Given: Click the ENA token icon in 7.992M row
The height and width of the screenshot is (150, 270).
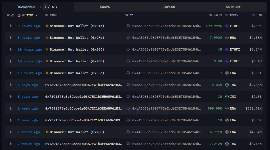Looking at the screenshot, I should click(x=227, y=38).
